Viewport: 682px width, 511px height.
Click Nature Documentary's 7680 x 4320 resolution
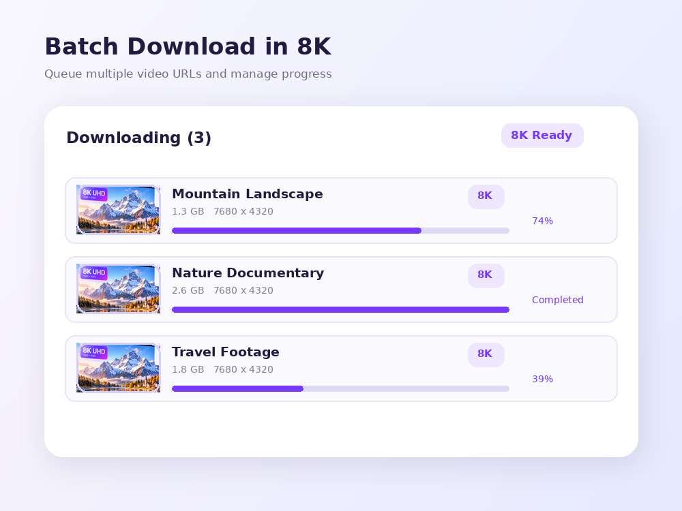point(243,291)
